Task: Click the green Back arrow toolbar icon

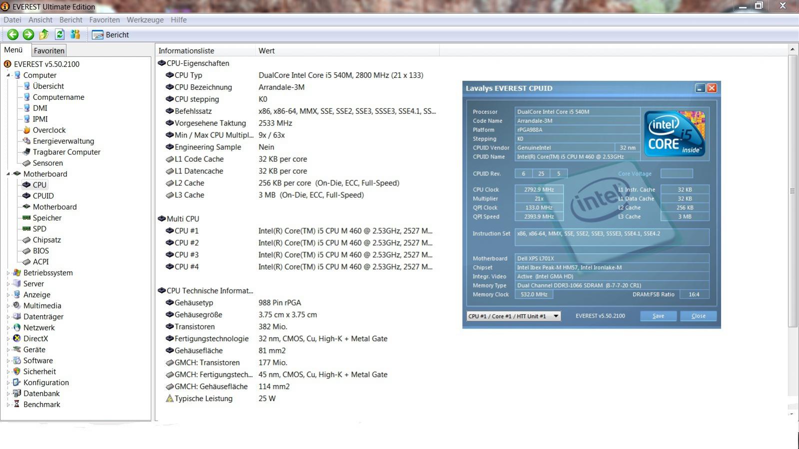Action: tap(13, 34)
